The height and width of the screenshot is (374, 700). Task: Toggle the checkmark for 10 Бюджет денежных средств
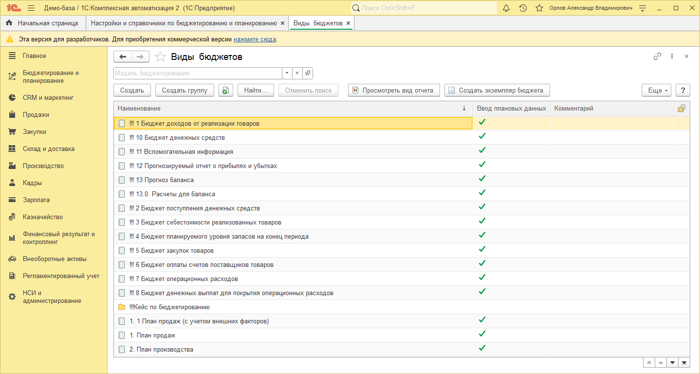(x=482, y=136)
